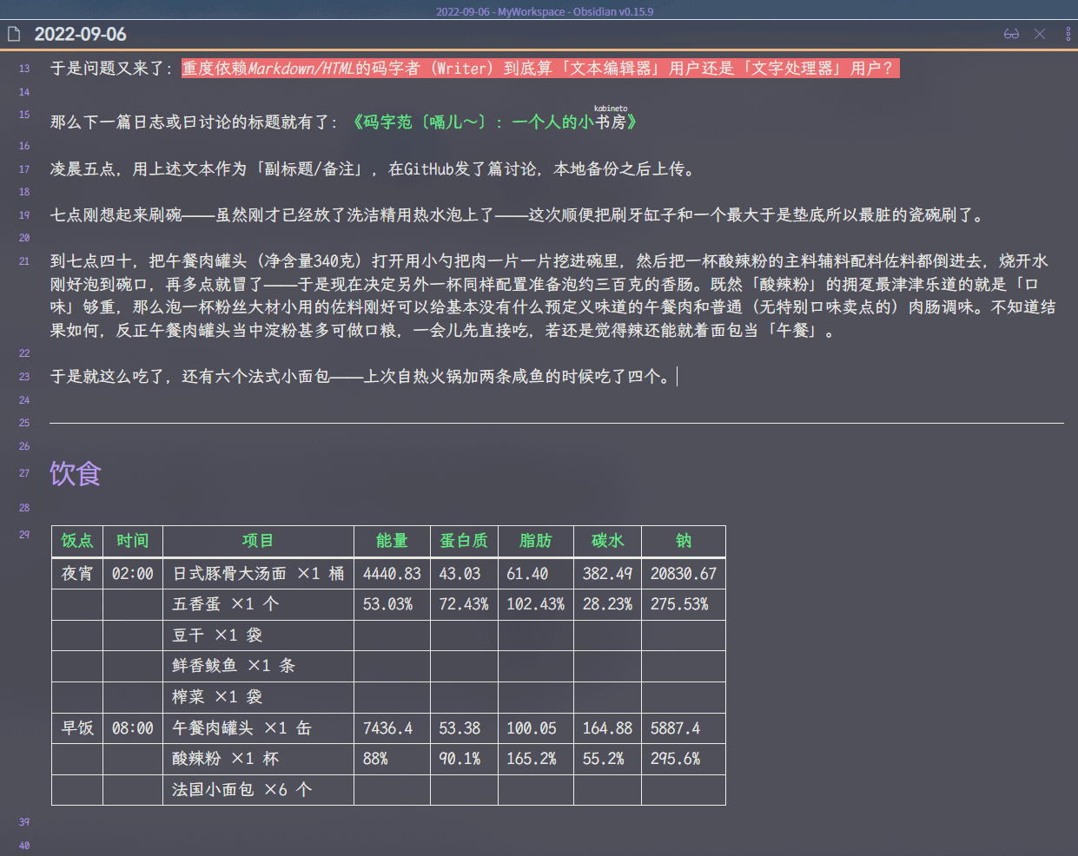Click the 饮食 section heading
Image resolution: width=1078 pixels, height=856 pixels.
point(75,473)
